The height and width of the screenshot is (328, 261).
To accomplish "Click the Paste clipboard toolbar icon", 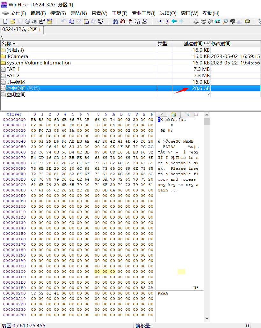I will coord(86,21).
